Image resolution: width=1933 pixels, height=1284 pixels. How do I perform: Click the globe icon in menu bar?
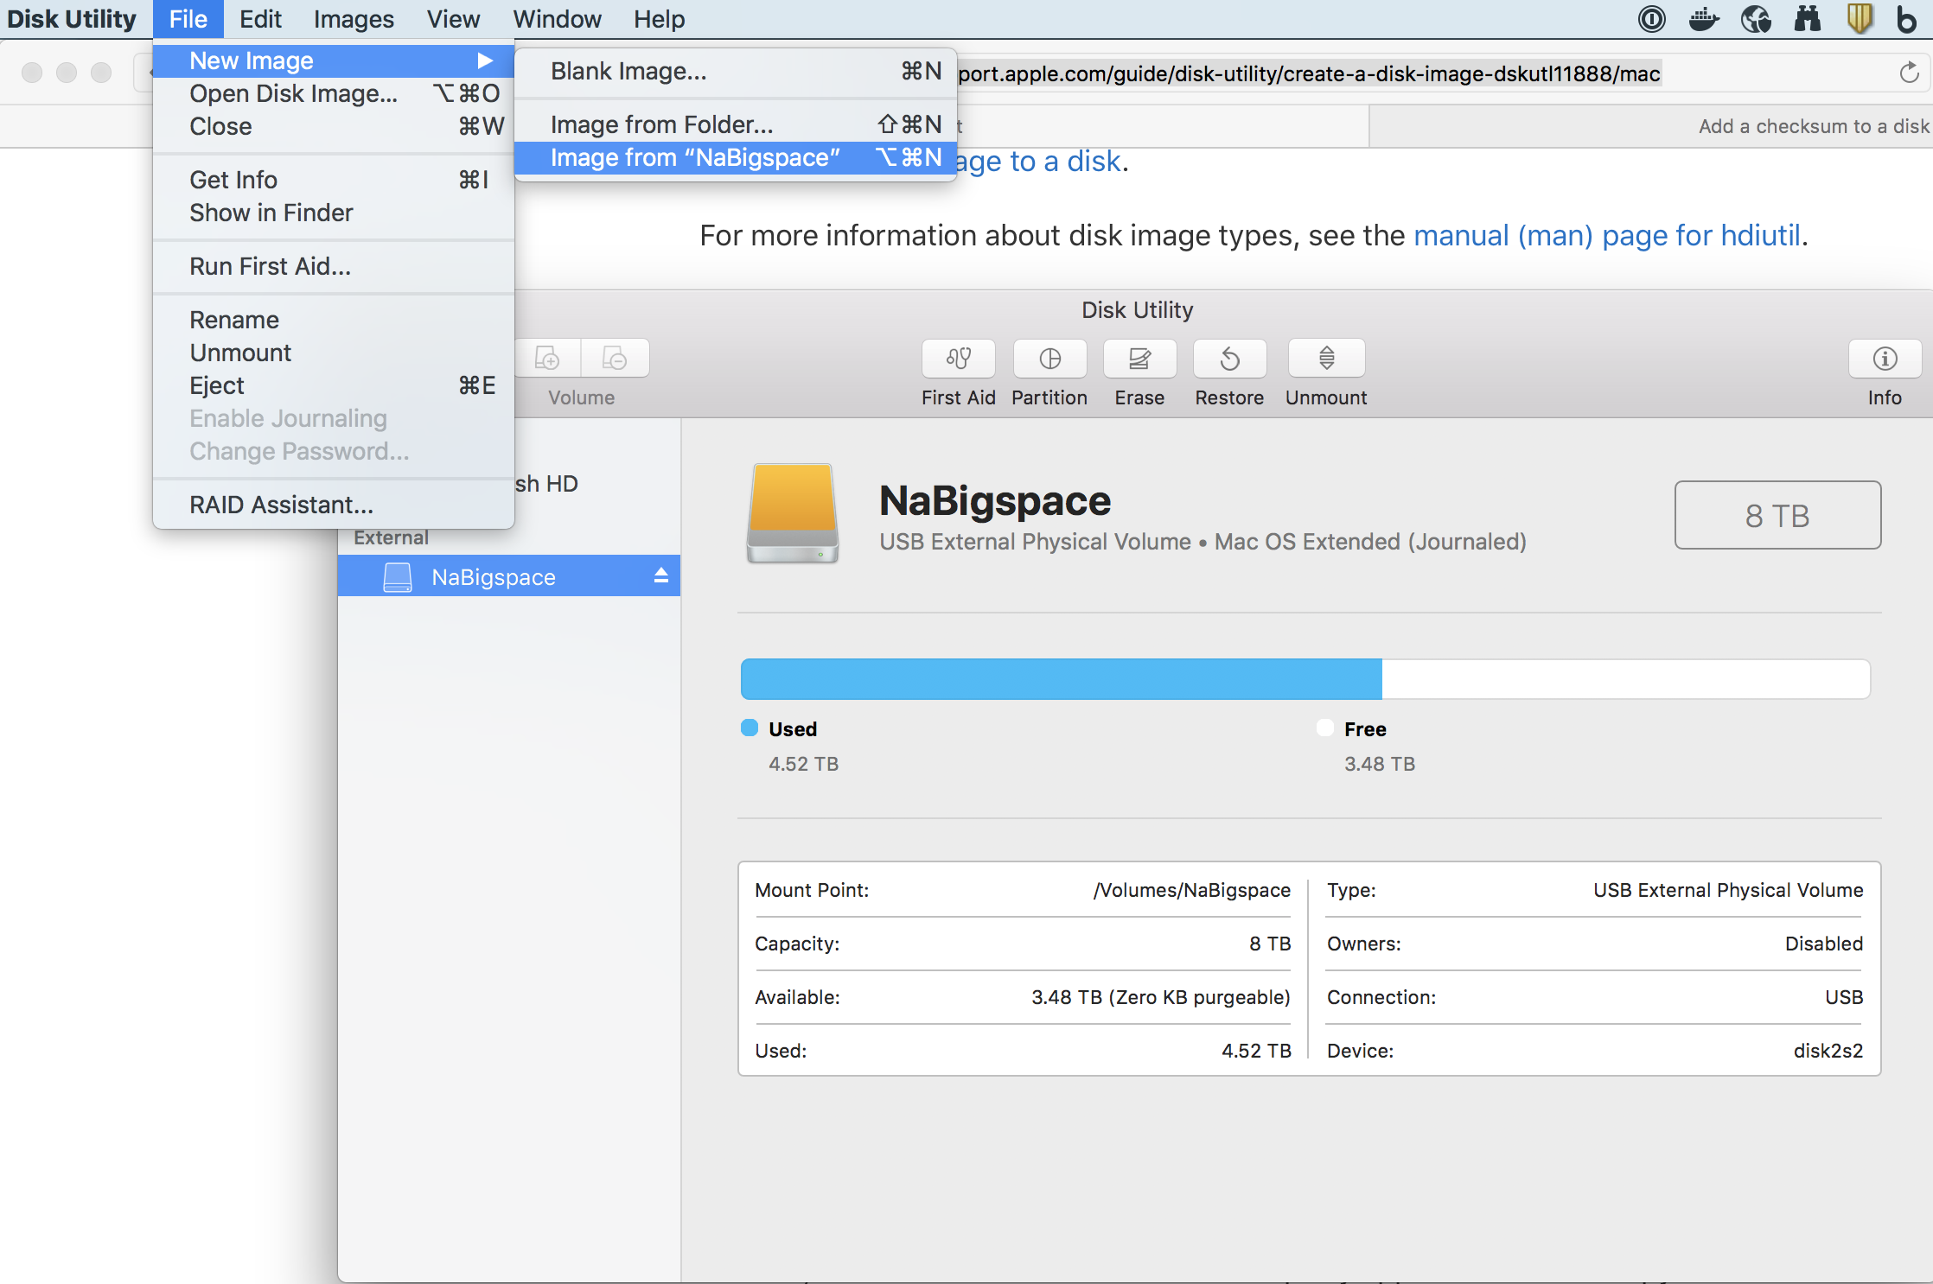coord(1756,18)
